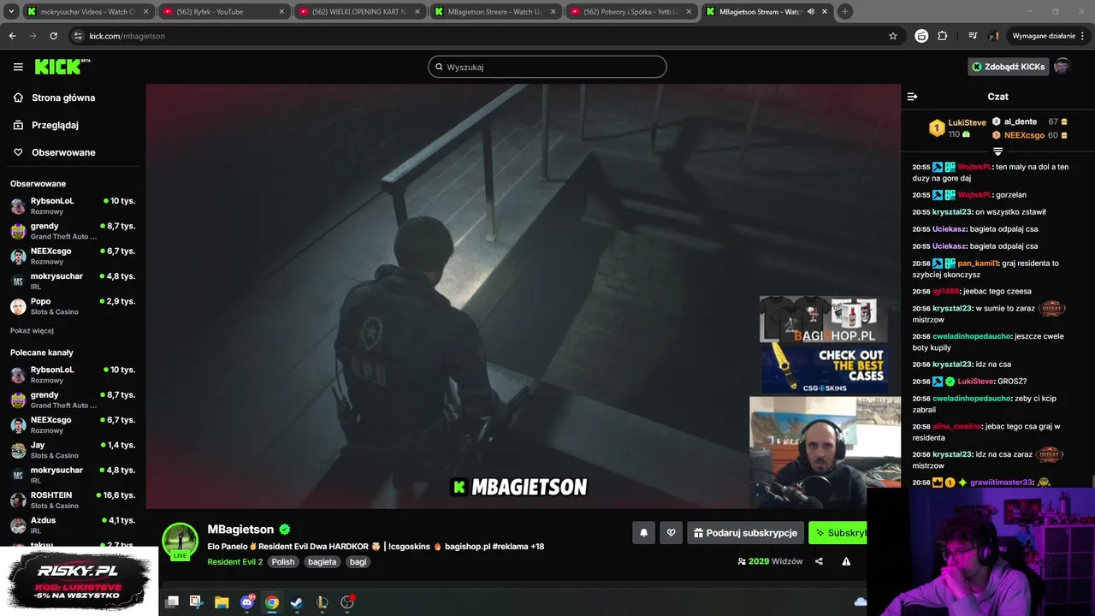
Task: Open File Explorer from taskbar
Action: pos(222,602)
